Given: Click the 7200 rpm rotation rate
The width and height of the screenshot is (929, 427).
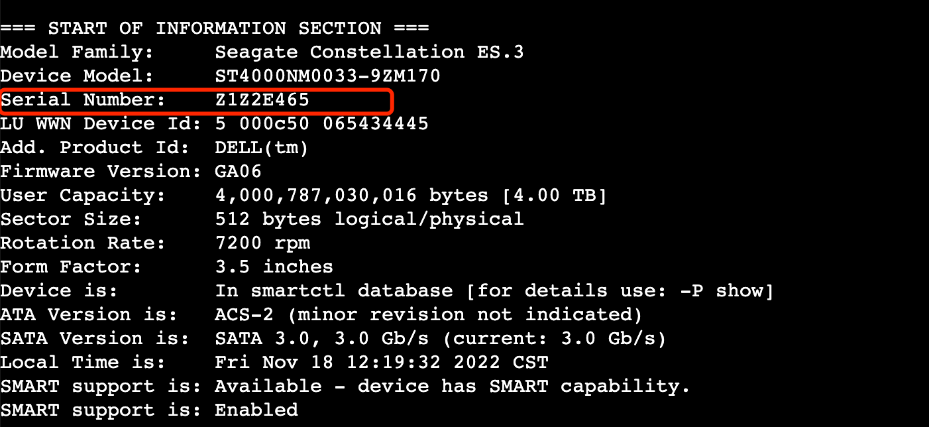Looking at the screenshot, I should 262,243.
